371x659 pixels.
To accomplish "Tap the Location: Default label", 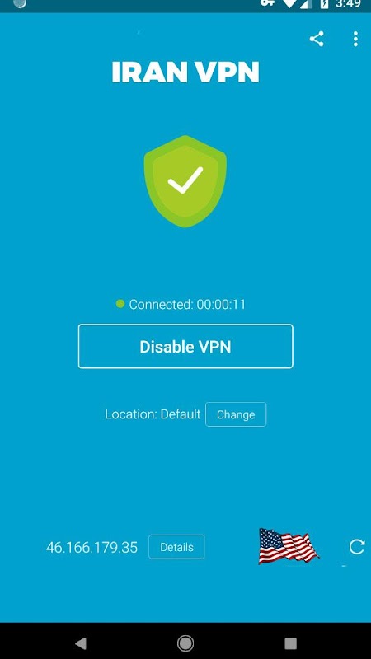I will tap(153, 414).
